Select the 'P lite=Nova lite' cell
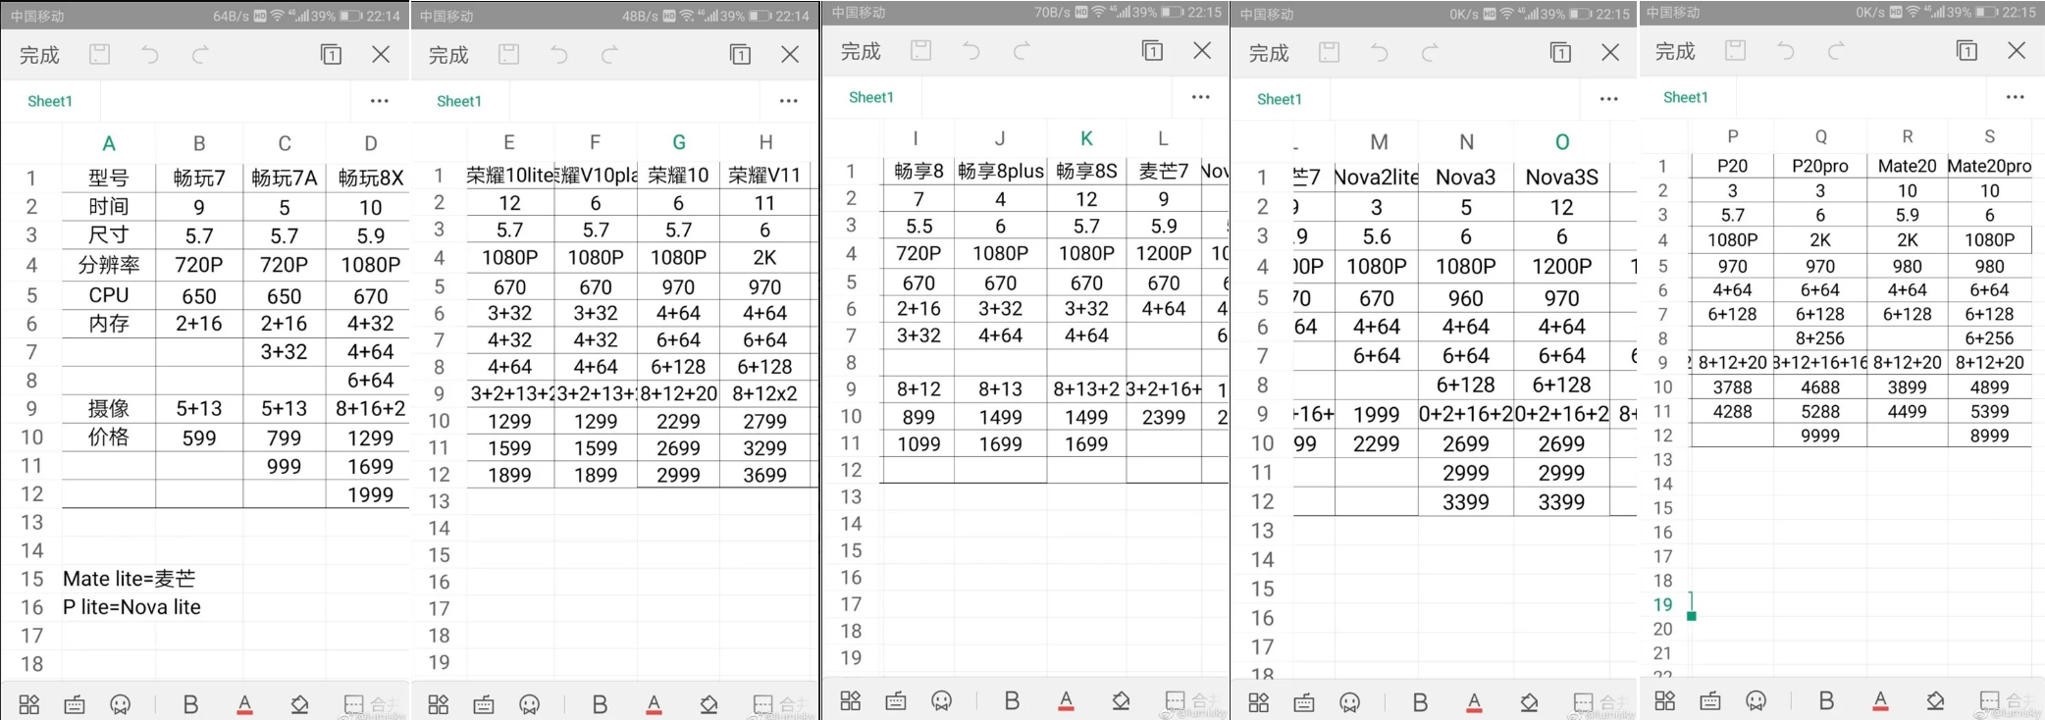This screenshot has height=720, width=2045. 131,607
